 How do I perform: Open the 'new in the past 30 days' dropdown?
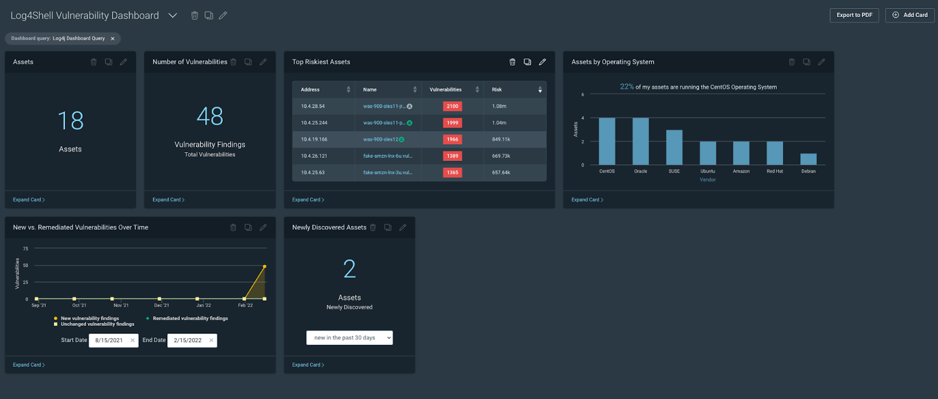coord(349,338)
